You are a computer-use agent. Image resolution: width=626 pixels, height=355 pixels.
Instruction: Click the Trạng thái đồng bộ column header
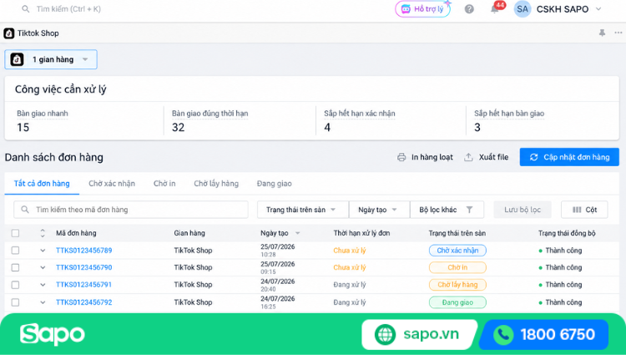click(567, 233)
